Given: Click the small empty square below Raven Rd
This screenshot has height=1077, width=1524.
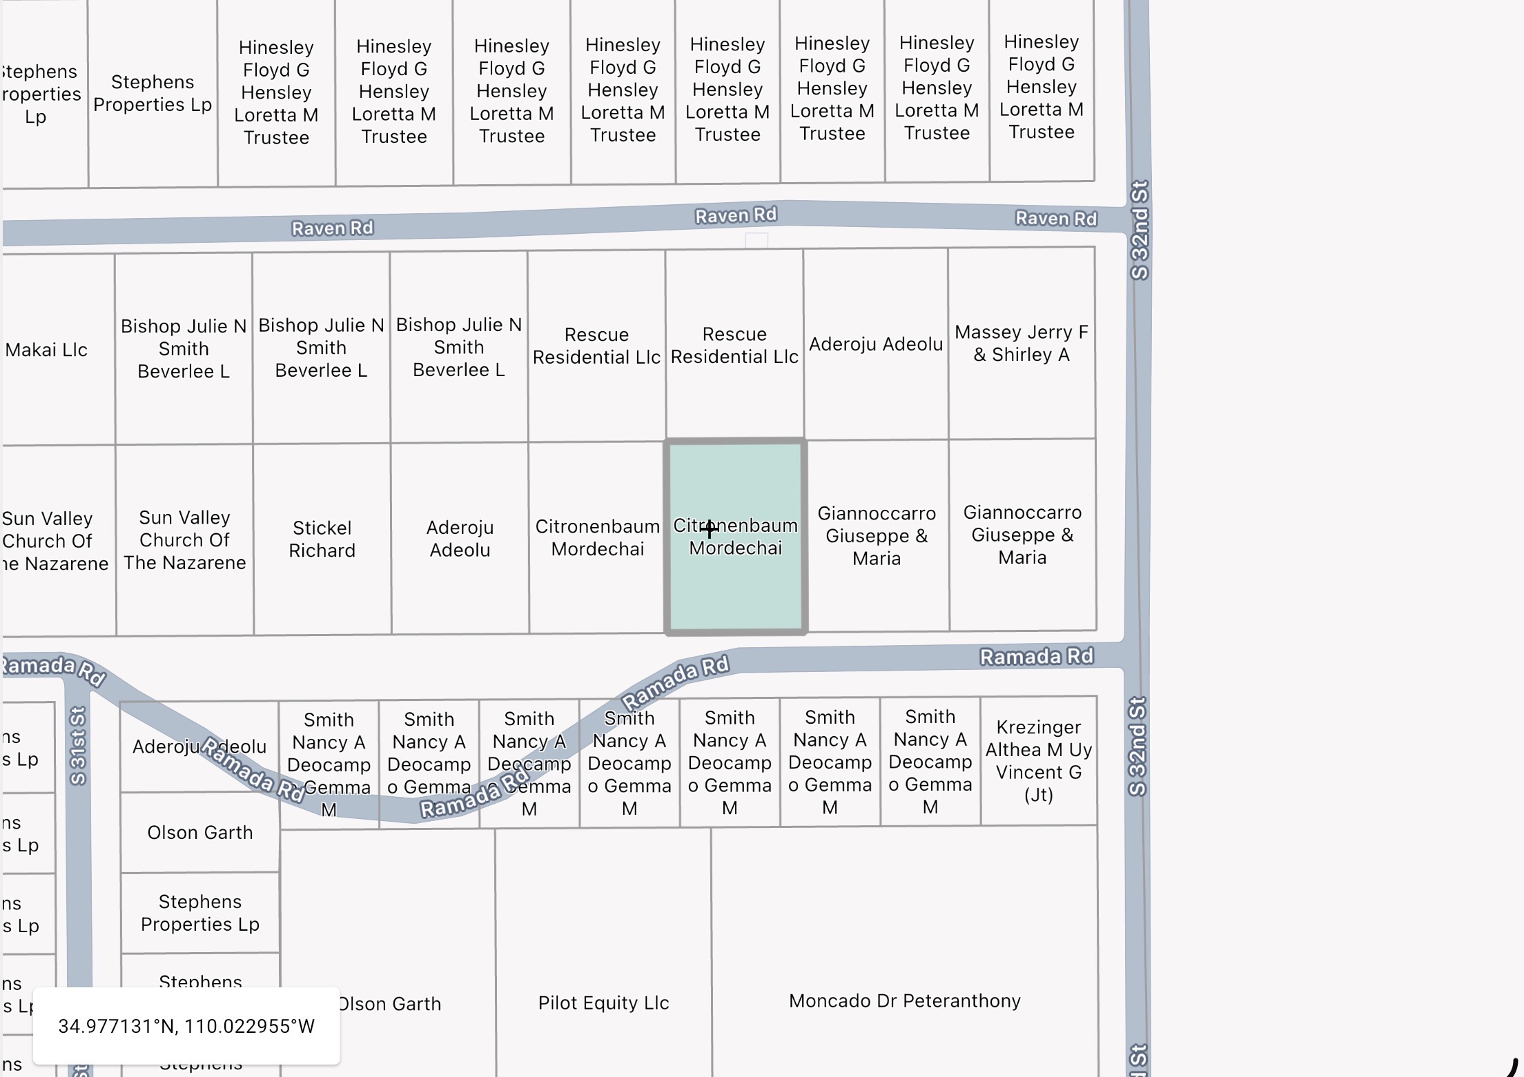Looking at the screenshot, I should 756,240.
